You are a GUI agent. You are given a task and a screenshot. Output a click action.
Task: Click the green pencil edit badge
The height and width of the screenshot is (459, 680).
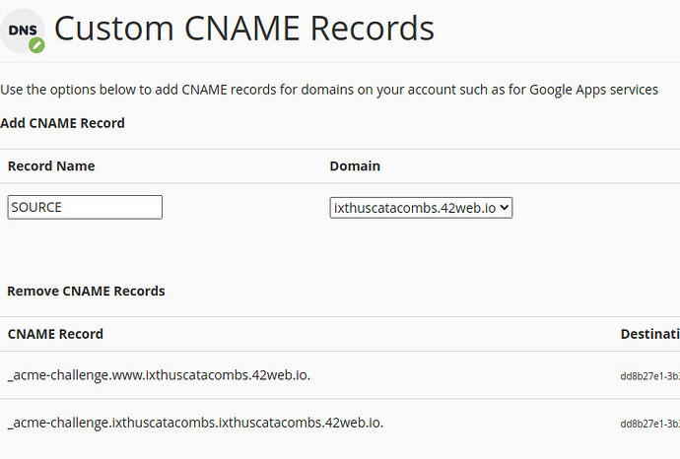coord(36,45)
